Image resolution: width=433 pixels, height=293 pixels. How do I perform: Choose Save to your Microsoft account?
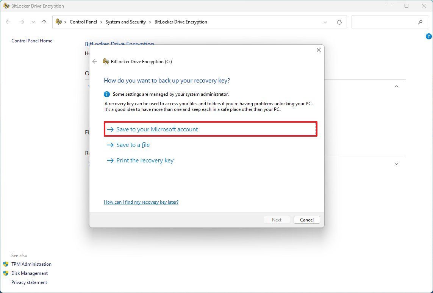[x=157, y=129]
